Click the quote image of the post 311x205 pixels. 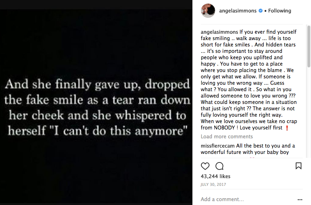tap(96, 106)
